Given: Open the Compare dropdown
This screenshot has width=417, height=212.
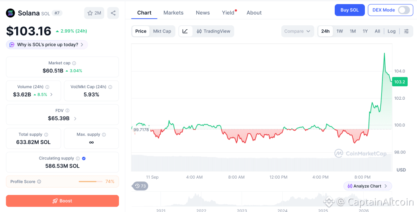Looking at the screenshot, I should pos(297,31).
